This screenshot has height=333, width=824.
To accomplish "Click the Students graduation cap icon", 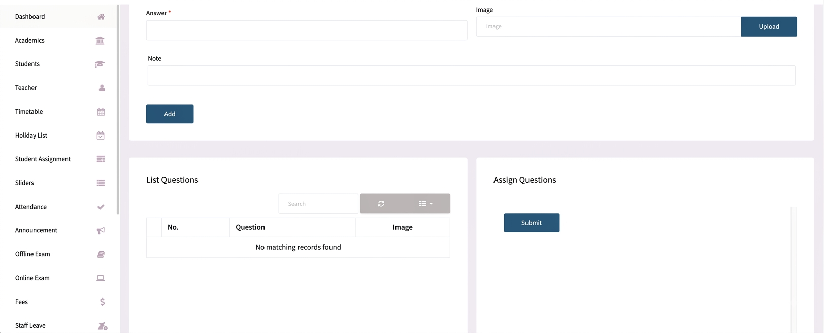I will [x=100, y=64].
